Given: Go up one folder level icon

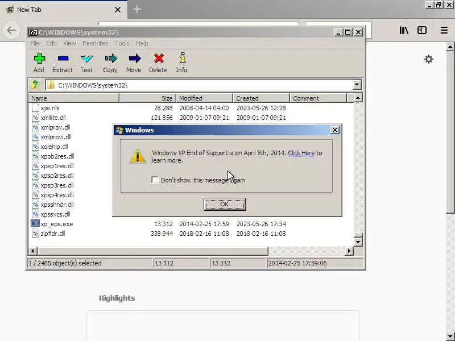Looking at the screenshot, I should [x=35, y=85].
